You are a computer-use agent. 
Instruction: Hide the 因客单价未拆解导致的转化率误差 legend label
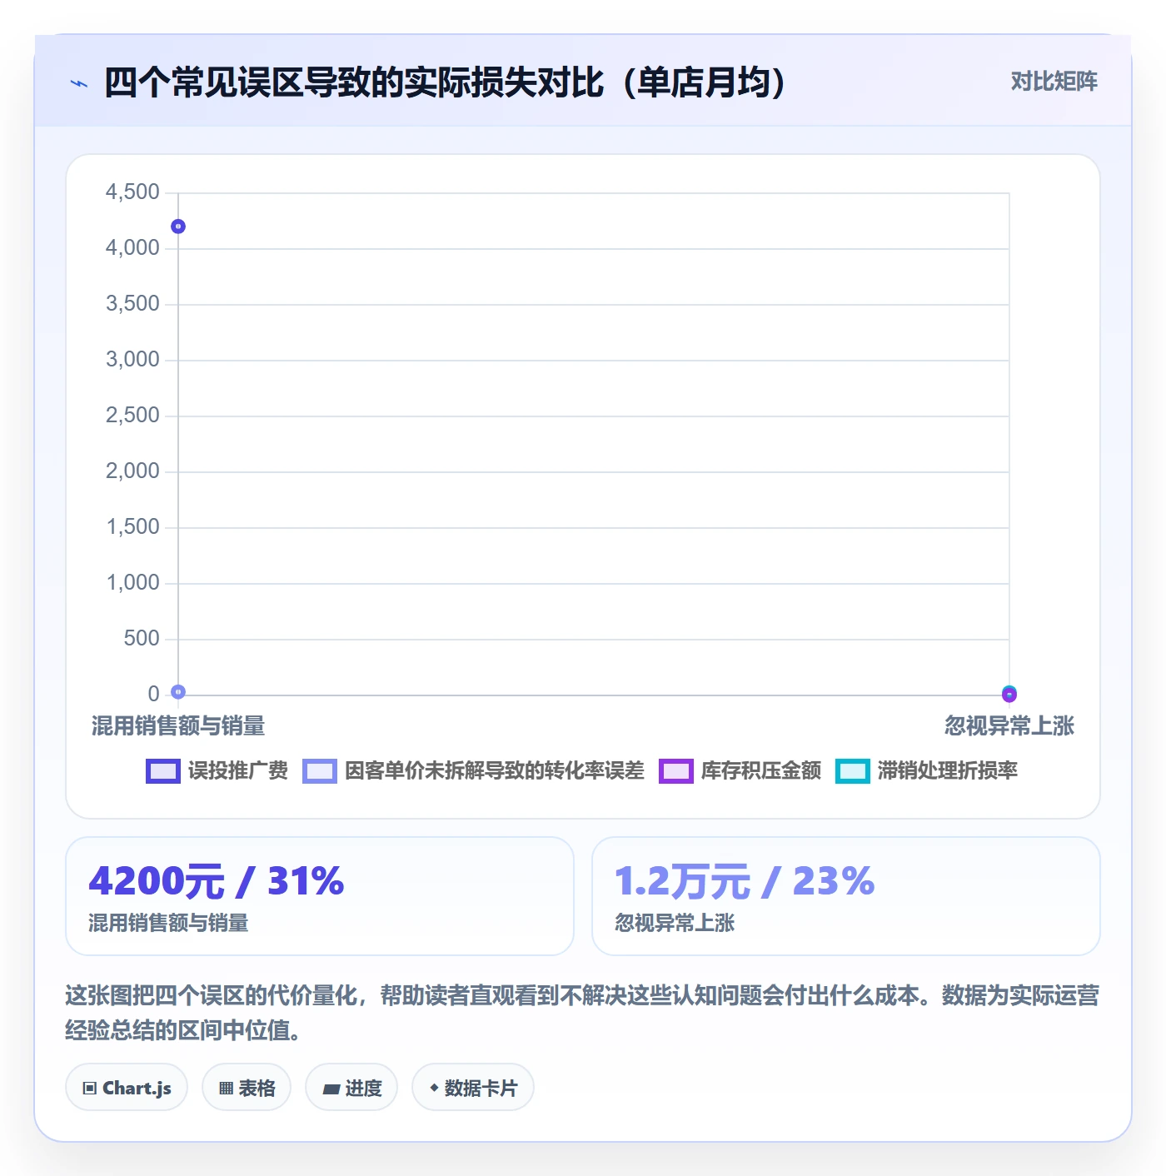[x=494, y=771]
